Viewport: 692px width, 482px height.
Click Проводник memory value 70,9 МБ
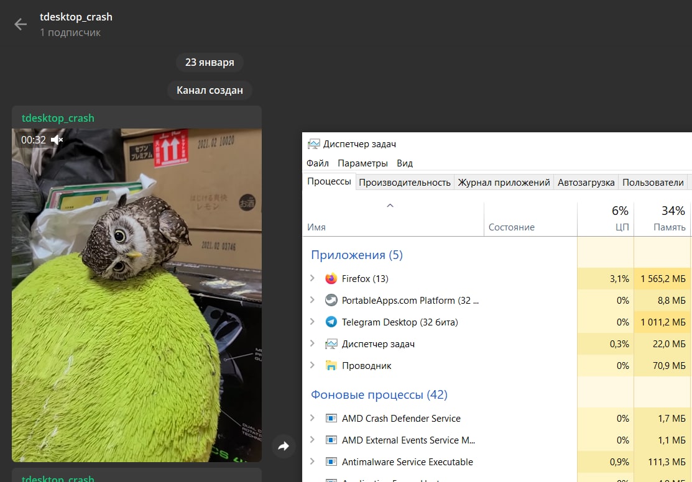669,366
